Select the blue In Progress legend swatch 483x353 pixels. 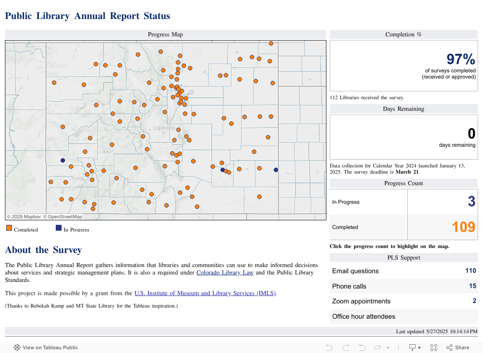(59, 228)
